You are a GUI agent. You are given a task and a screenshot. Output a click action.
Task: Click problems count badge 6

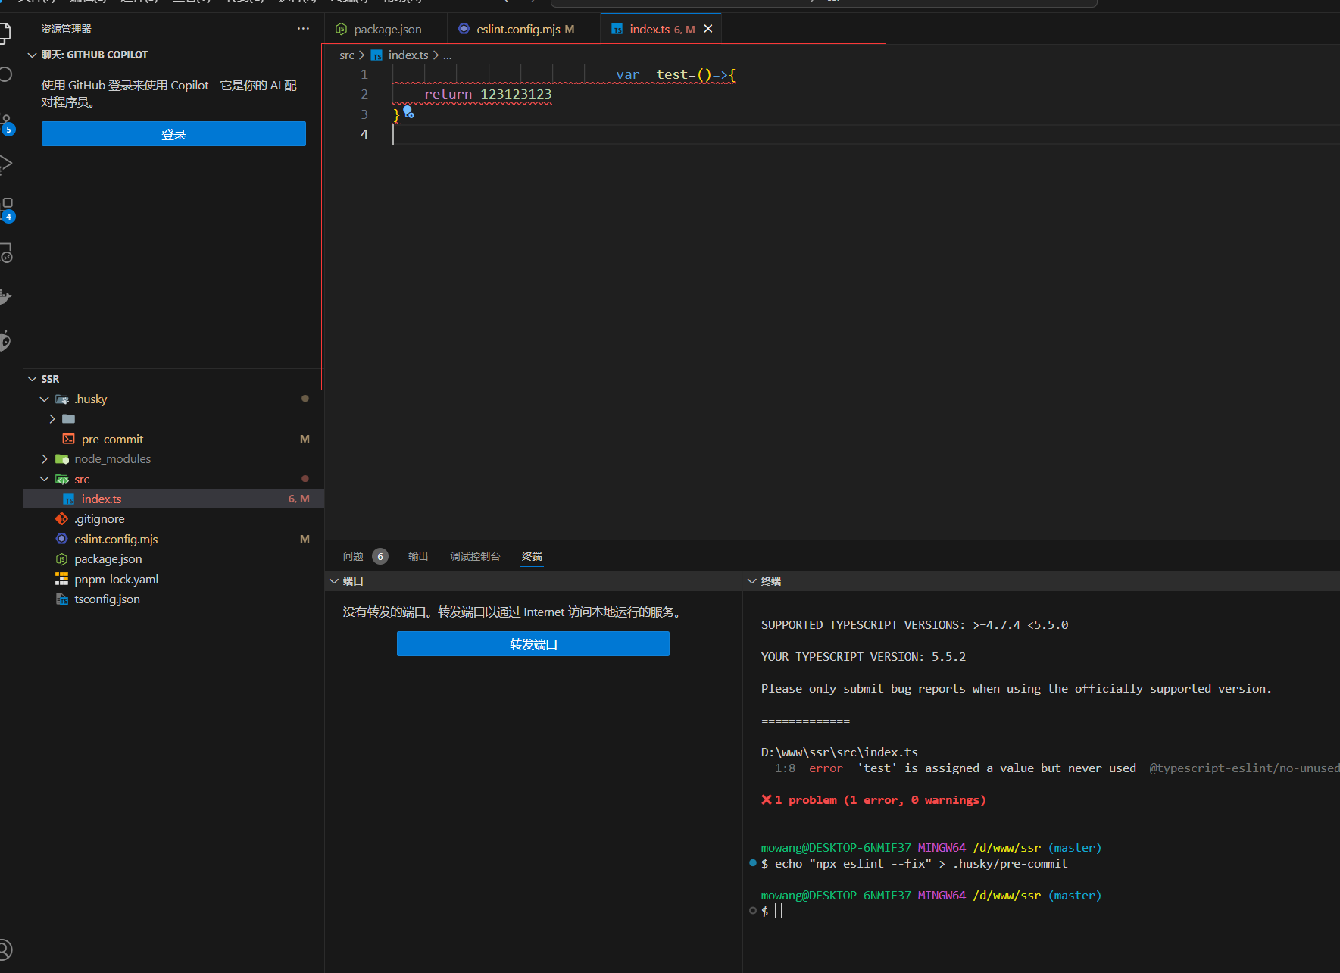click(x=380, y=556)
